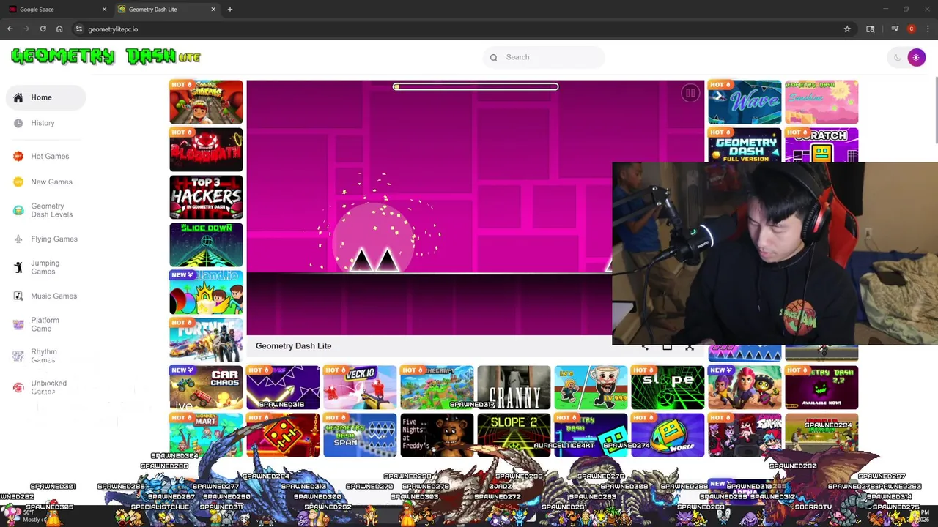The width and height of the screenshot is (938, 527).
Task: Pause the Geometry Dash game
Action: (x=690, y=93)
